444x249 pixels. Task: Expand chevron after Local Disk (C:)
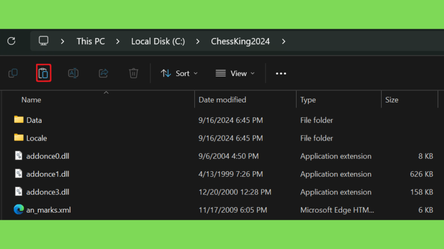198,41
